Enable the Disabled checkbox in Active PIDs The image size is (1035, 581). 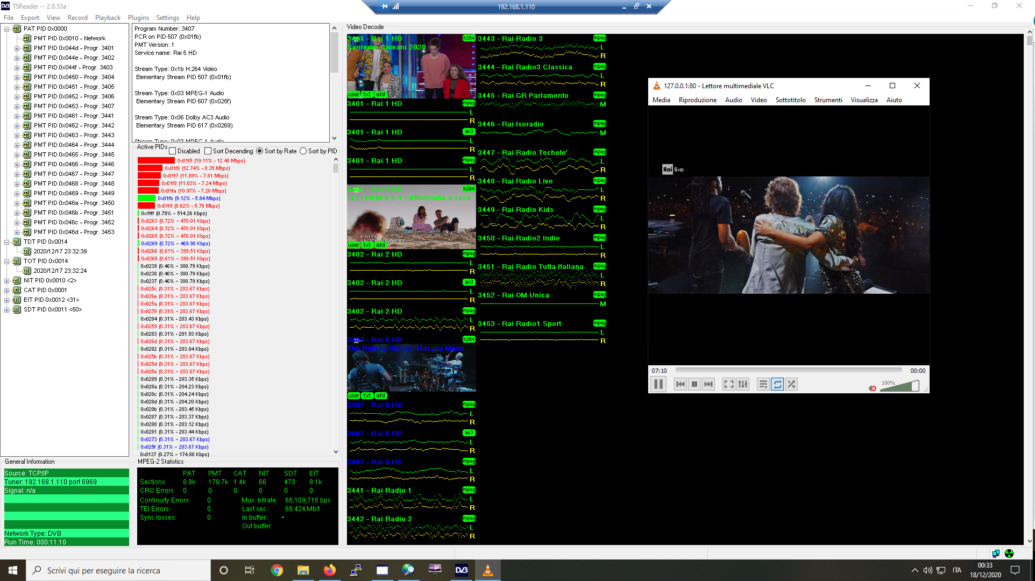(173, 151)
